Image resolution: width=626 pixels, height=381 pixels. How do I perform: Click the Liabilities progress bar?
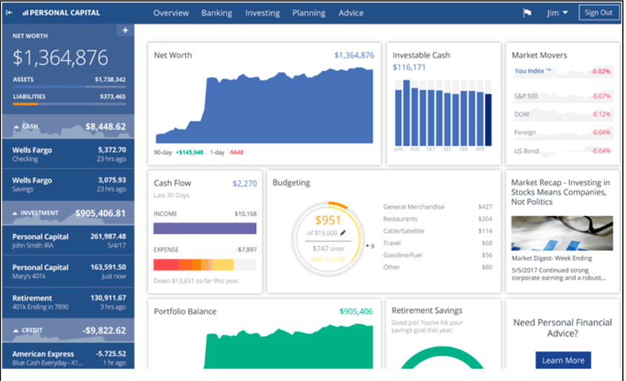pos(69,104)
